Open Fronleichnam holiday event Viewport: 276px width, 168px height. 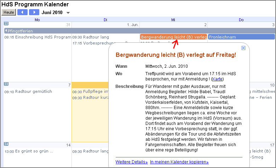tap(241, 37)
